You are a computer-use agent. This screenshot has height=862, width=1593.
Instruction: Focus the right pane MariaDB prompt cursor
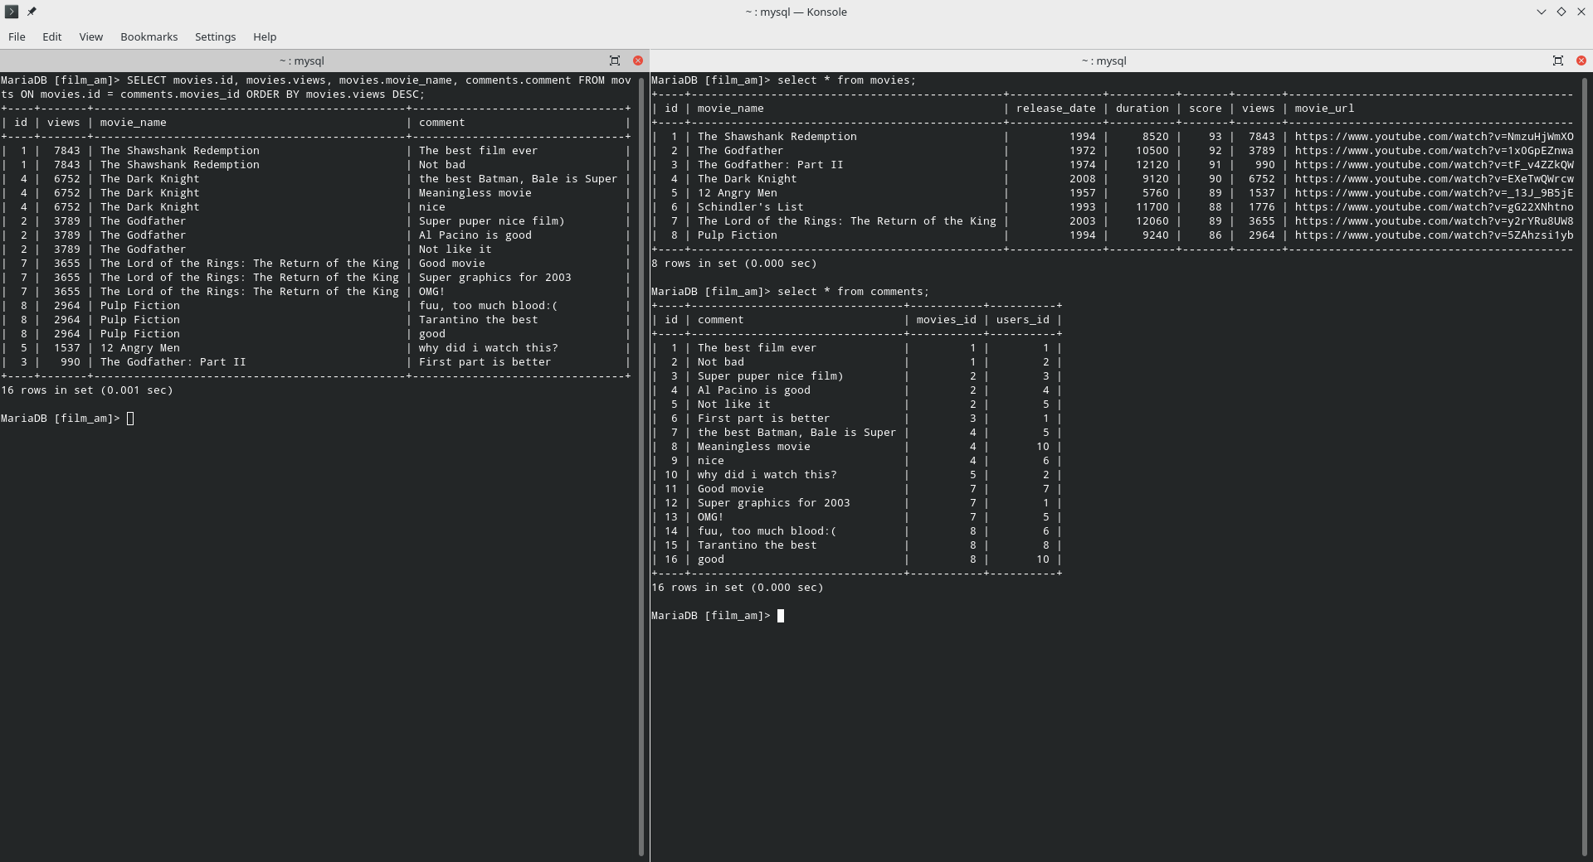(x=780, y=616)
